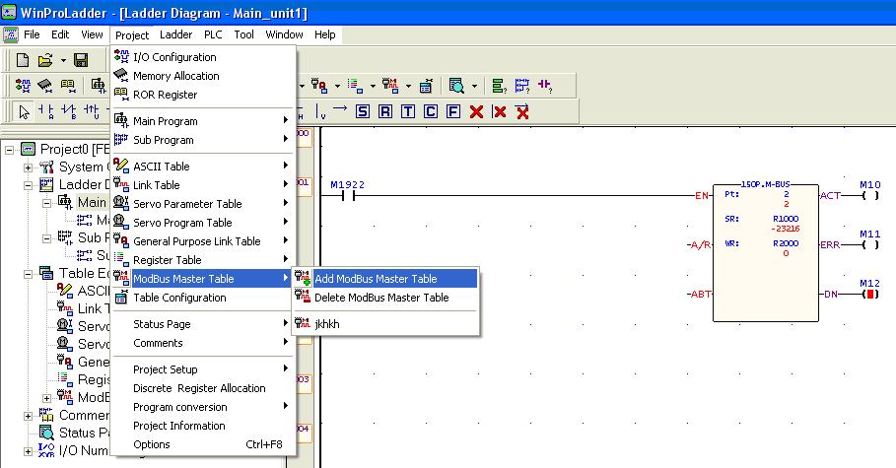Click the Status Page magnifier toolbar icon

(456, 86)
